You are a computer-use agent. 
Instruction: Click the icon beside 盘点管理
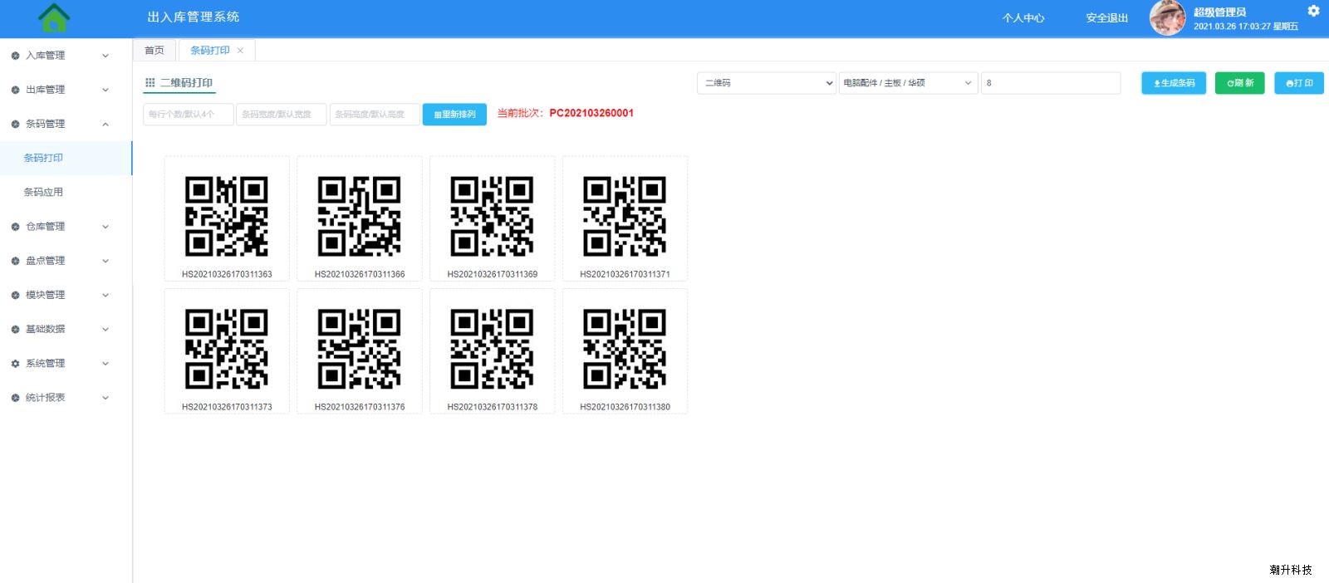(15, 261)
